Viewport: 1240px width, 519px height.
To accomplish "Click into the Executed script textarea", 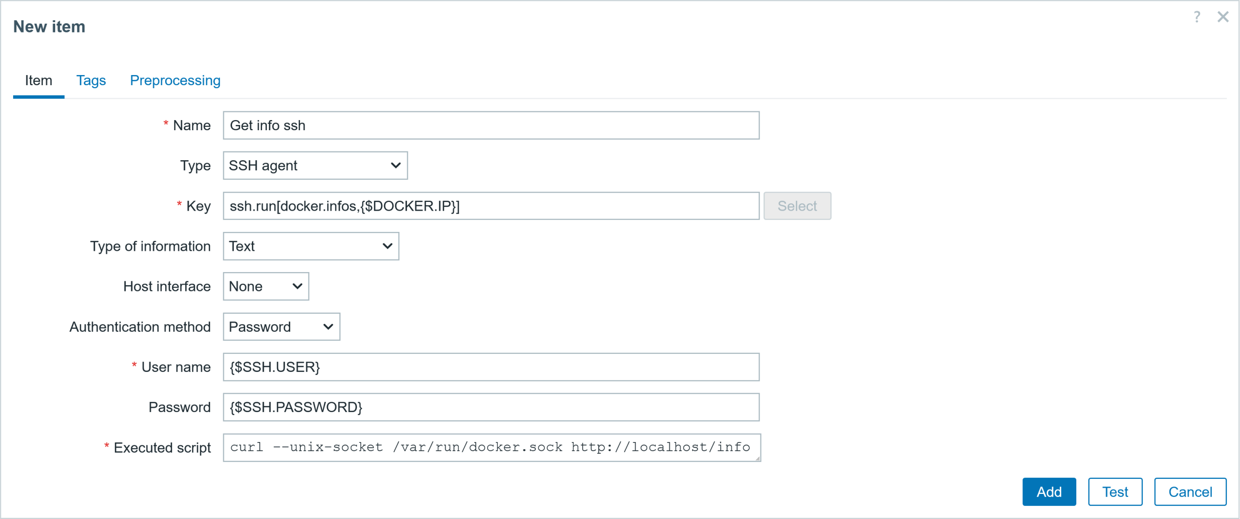I will coord(491,447).
